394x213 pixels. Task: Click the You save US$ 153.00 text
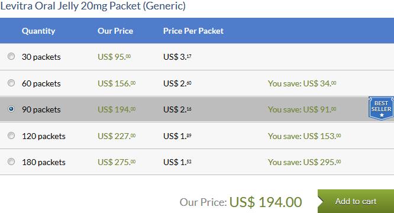304,136
